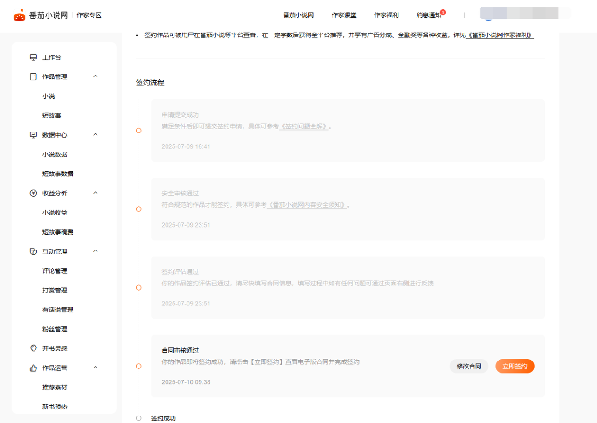
Task: Click the 作品管理 book icon
Action: tap(33, 77)
